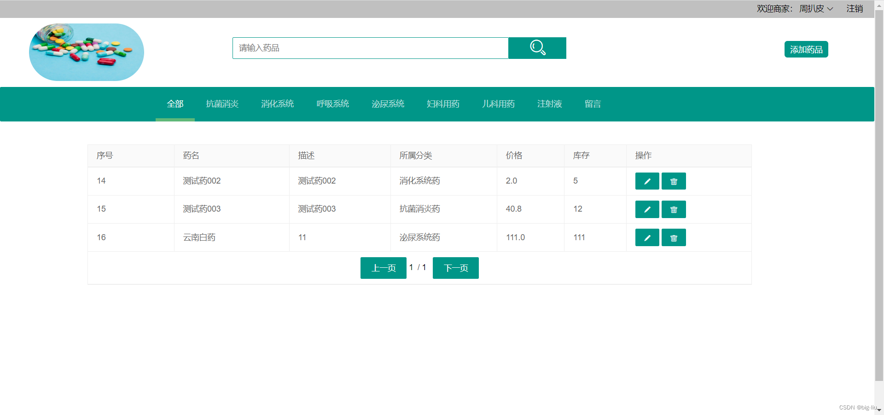
Task: Go to previous page with 上一页
Action: tap(384, 268)
